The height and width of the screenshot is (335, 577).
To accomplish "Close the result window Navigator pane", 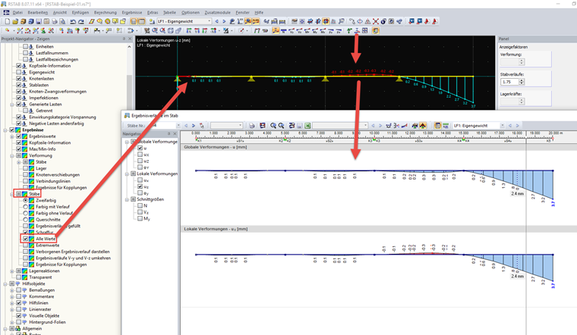I will [x=175, y=134].
